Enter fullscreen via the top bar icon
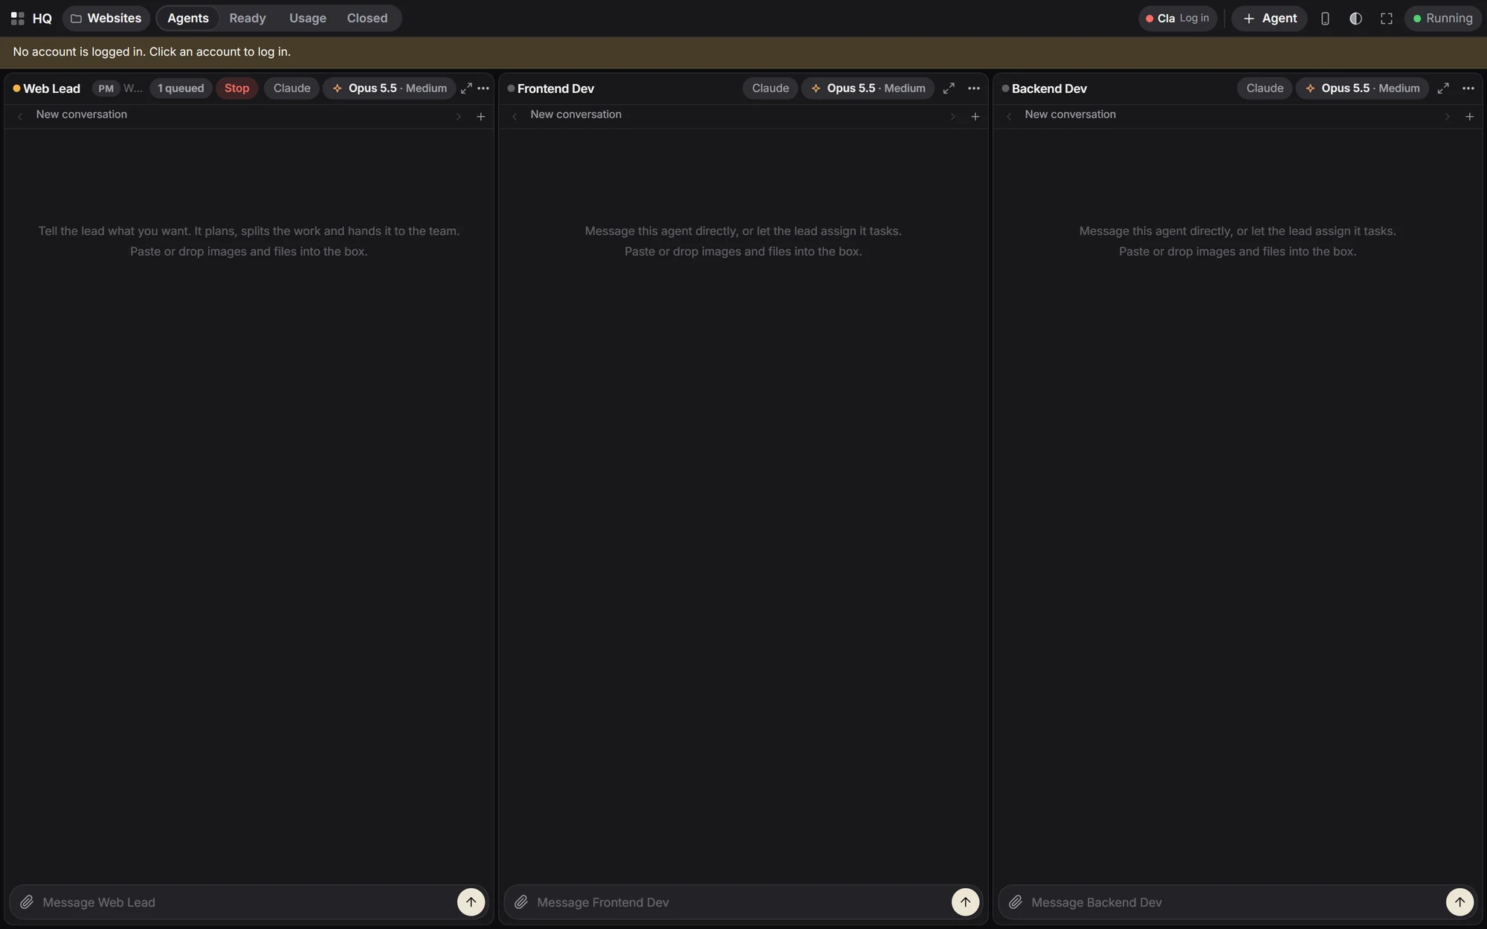This screenshot has height=929, width=1487. (x=1387, y=19)
